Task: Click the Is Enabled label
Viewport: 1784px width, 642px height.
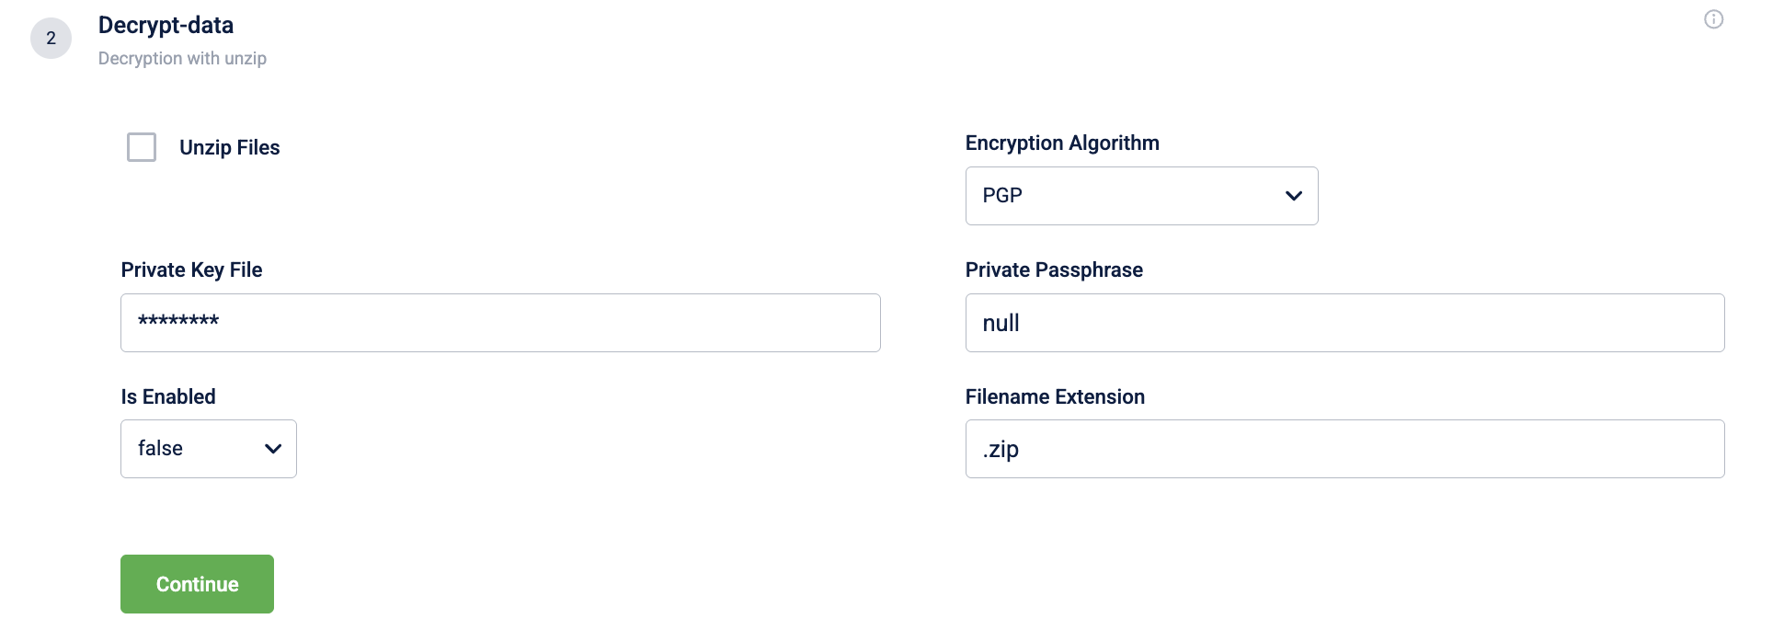Action: tap(168, 396)
